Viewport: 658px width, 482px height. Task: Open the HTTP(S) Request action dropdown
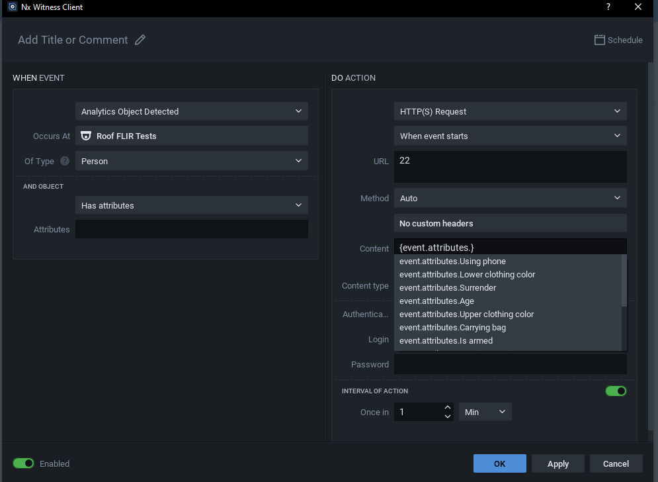point(511,111)
